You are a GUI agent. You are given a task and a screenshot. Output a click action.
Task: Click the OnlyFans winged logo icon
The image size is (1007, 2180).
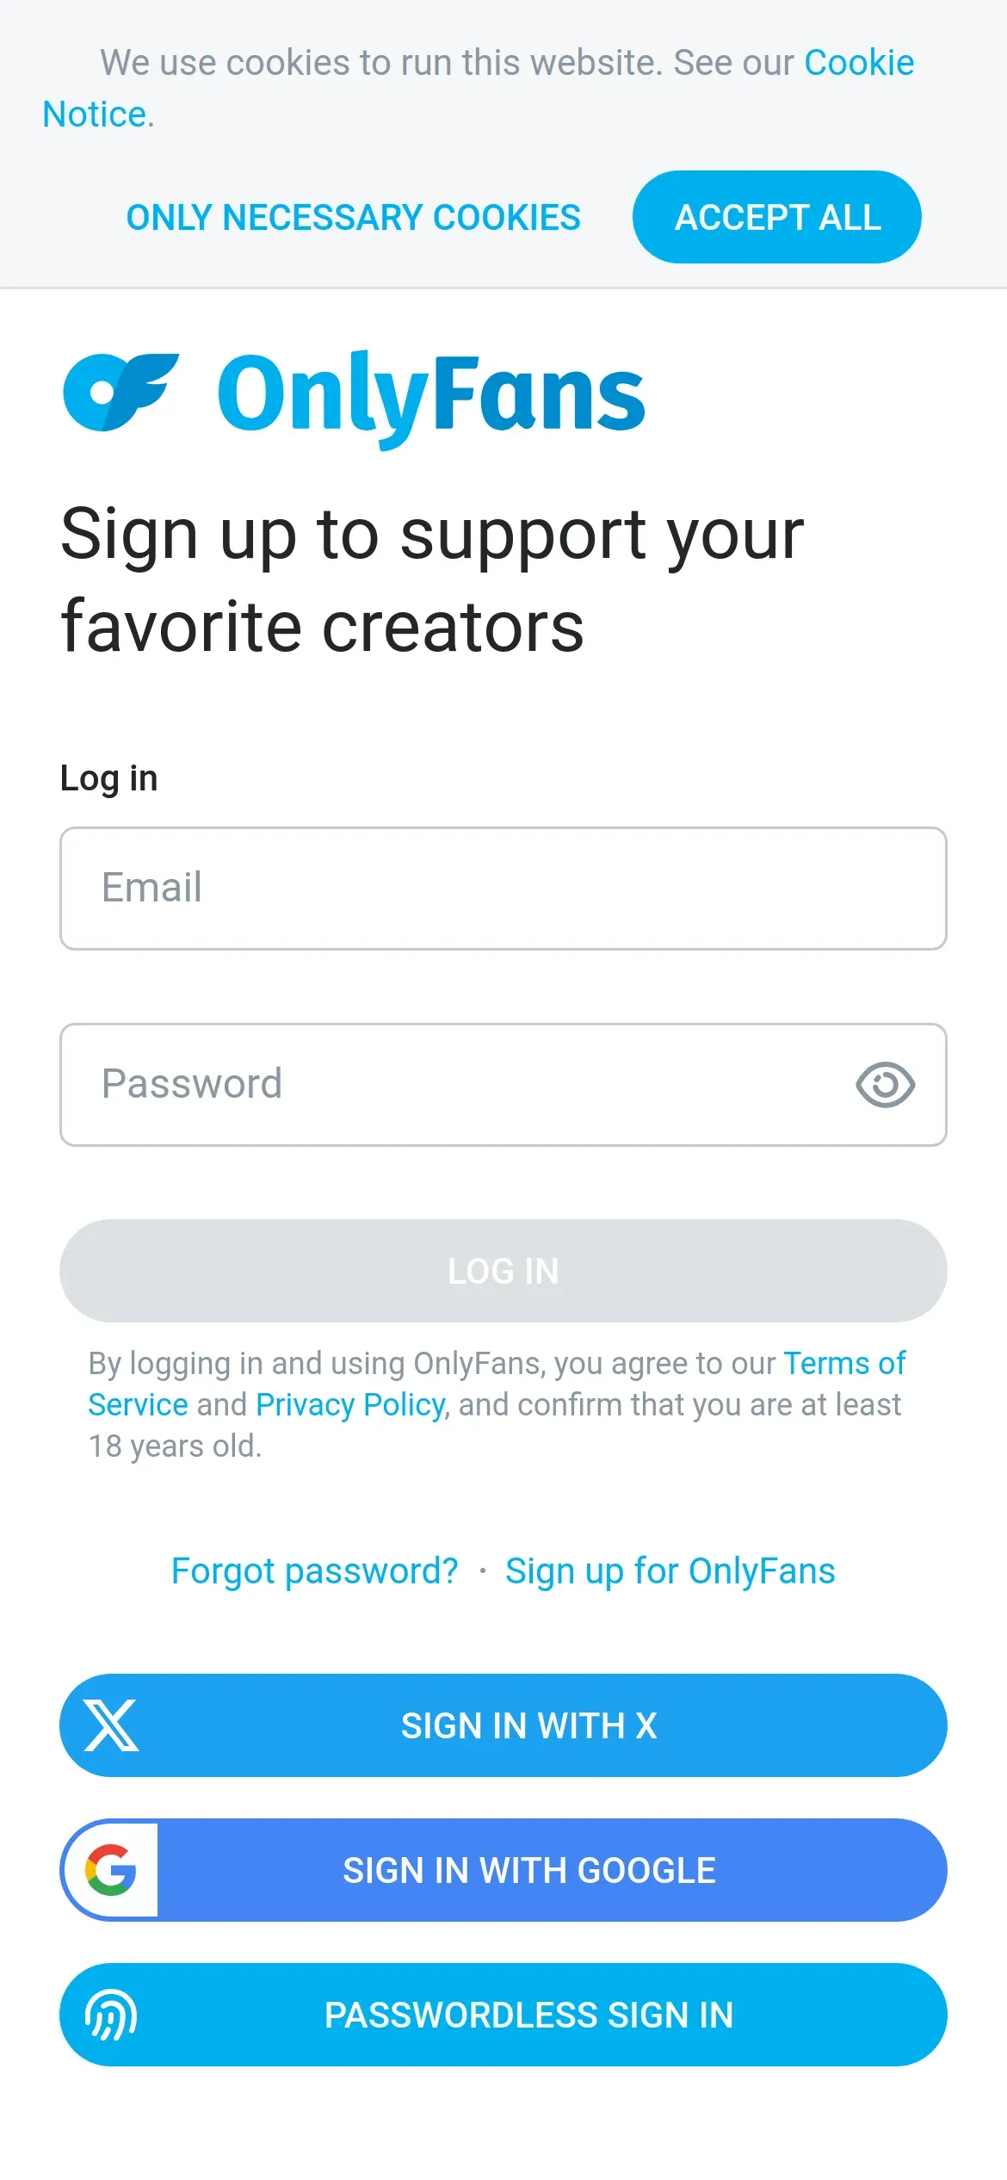[120, 393]
